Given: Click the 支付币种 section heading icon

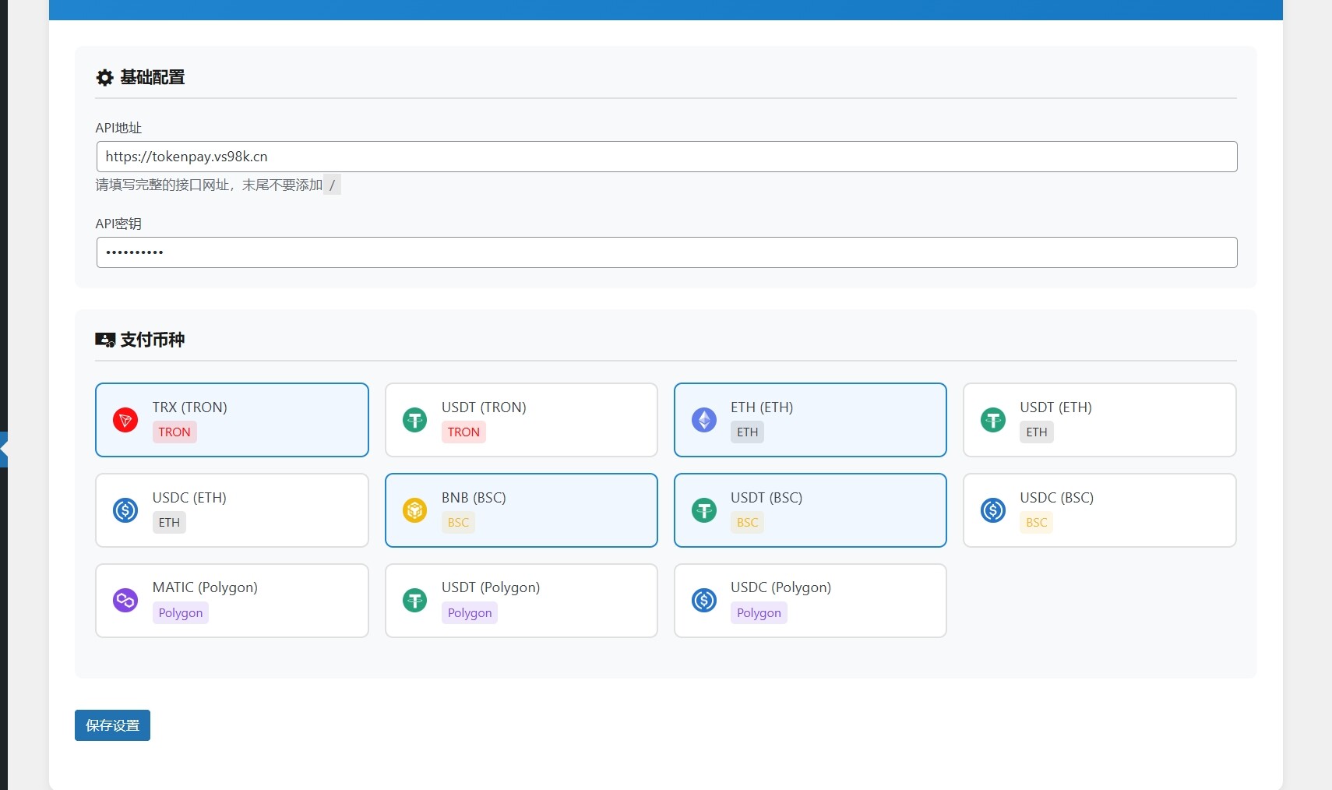Looking at the screenshot, I should pyautogui.click(x=104, y=340).
